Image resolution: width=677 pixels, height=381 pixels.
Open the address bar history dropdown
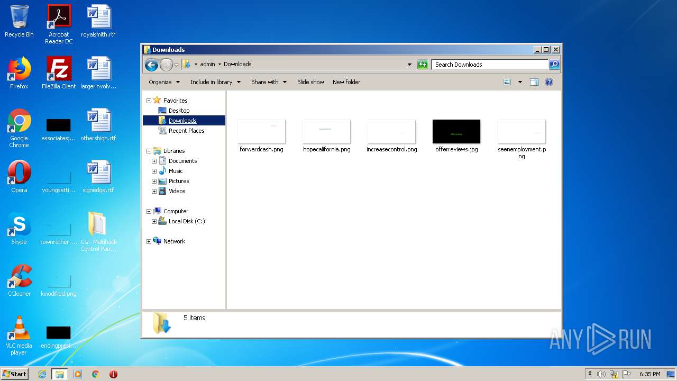click(x=409, y=65)
